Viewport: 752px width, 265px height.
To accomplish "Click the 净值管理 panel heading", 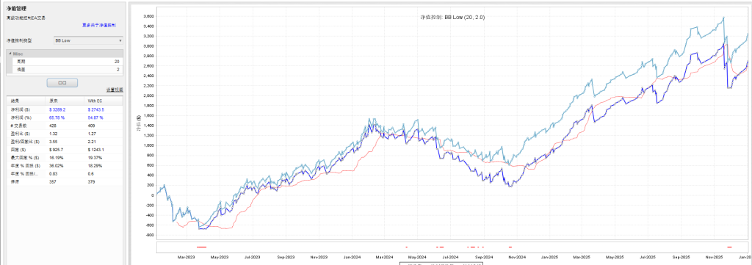I will tap(15, 8).
